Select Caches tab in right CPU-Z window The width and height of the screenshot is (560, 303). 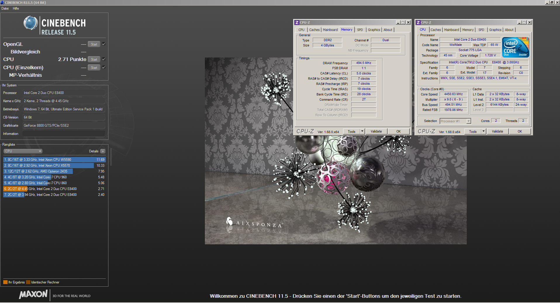pyautogui.click(x=436, y=30)
